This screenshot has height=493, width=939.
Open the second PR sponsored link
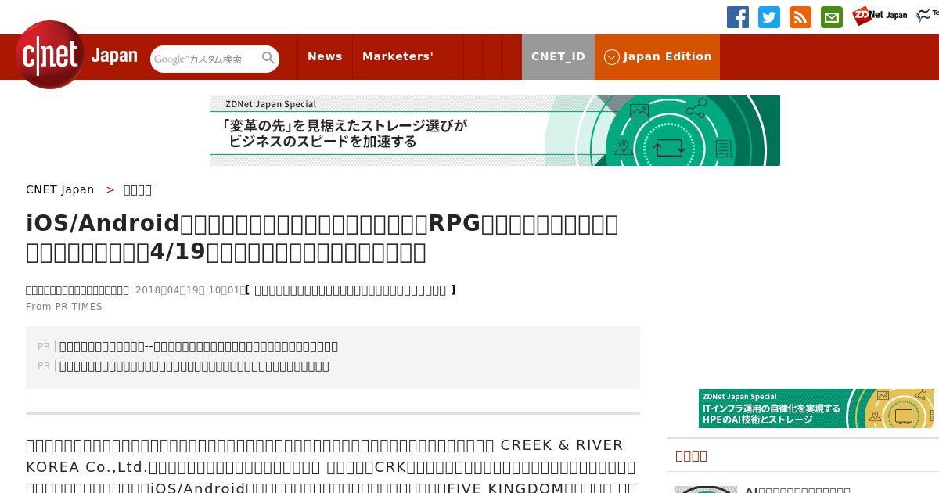coord(194,366)
